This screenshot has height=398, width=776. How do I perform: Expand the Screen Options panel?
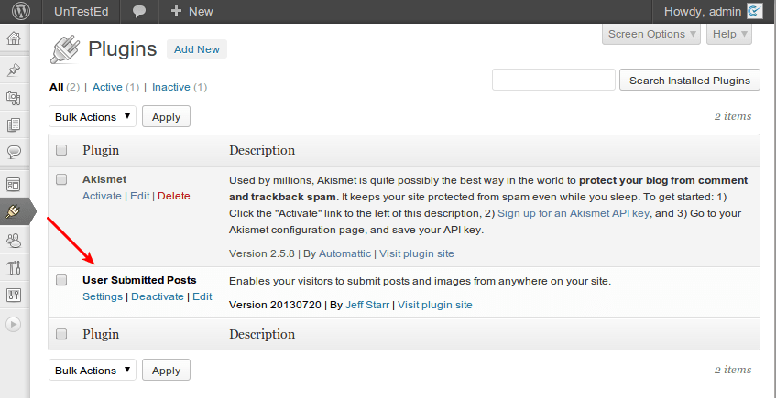point(651,34)
